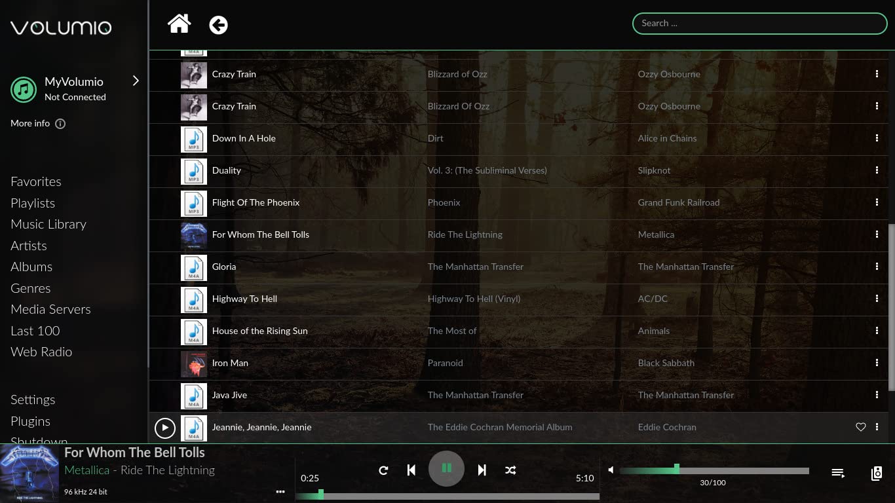Mute the volume speaker icon
Image resolution: width=895 pixels, height=503 pixels.
[611, 470]
